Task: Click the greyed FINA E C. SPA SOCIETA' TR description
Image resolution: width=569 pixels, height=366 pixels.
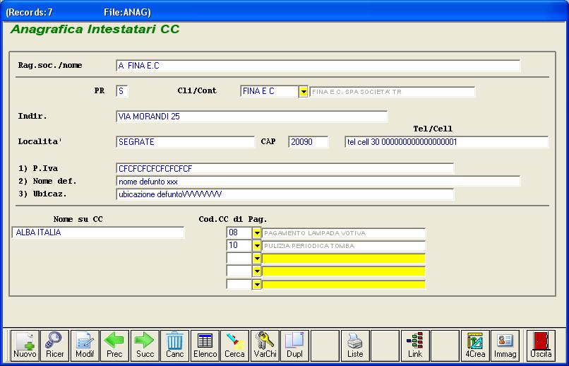Action: pos(393,92)
